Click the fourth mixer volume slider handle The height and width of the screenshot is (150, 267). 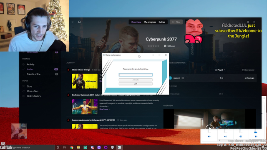[255, 132]
